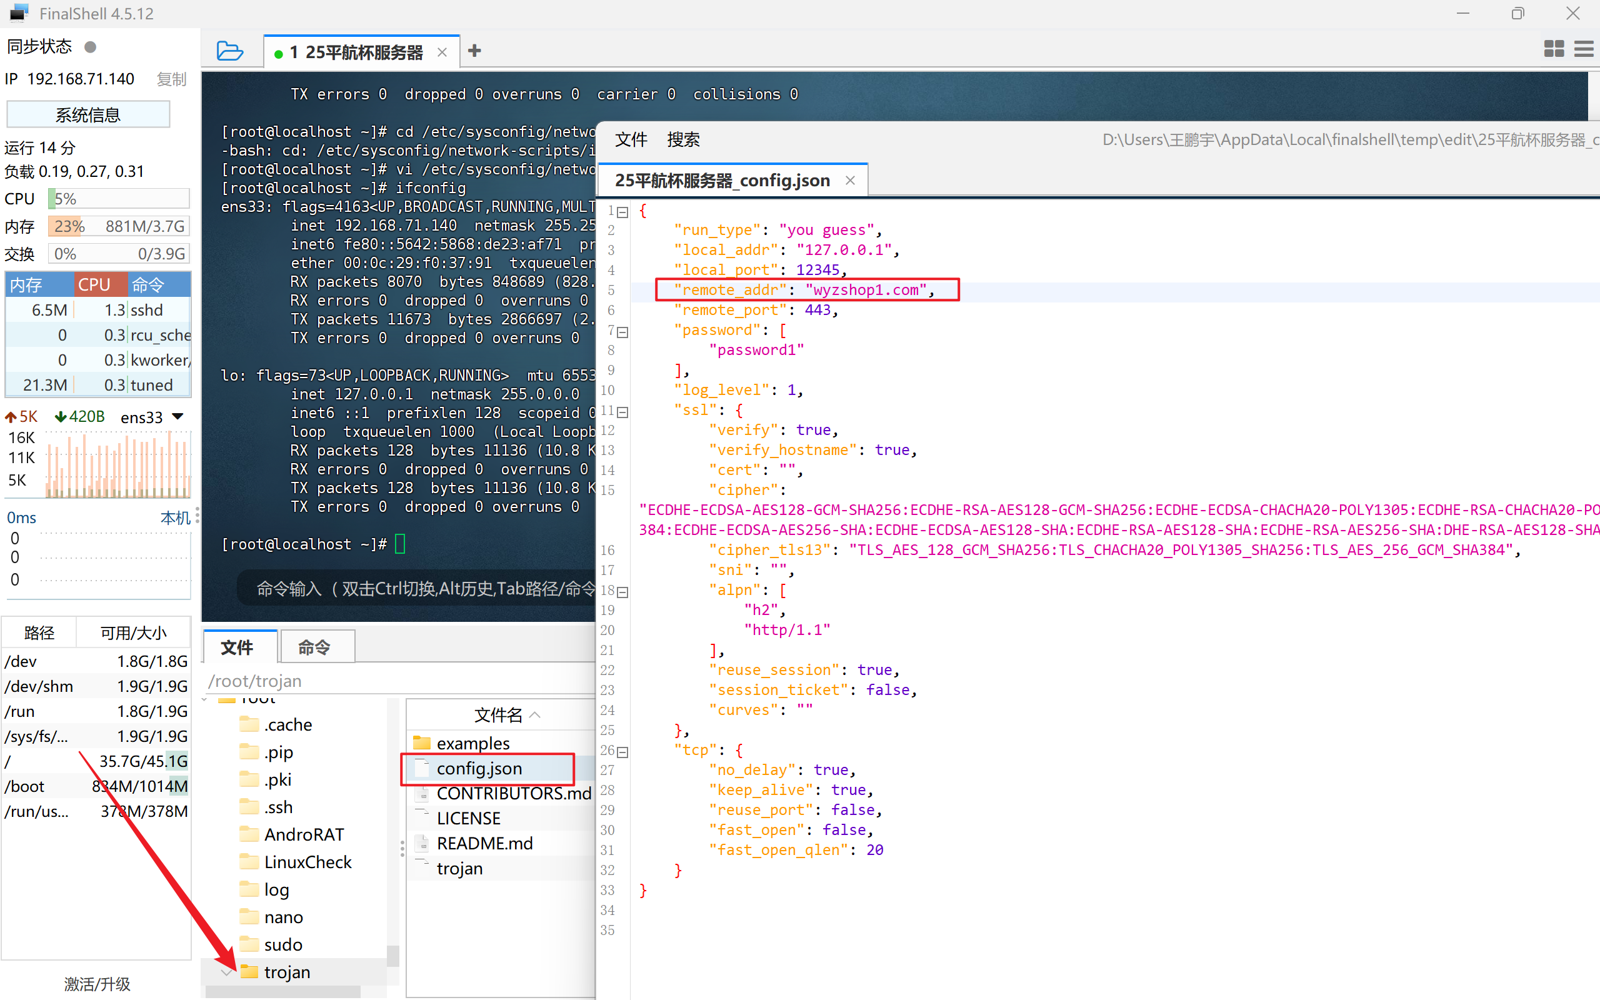
Task: Switch to the 命令 bottom tab
Action: click(314, 647)
